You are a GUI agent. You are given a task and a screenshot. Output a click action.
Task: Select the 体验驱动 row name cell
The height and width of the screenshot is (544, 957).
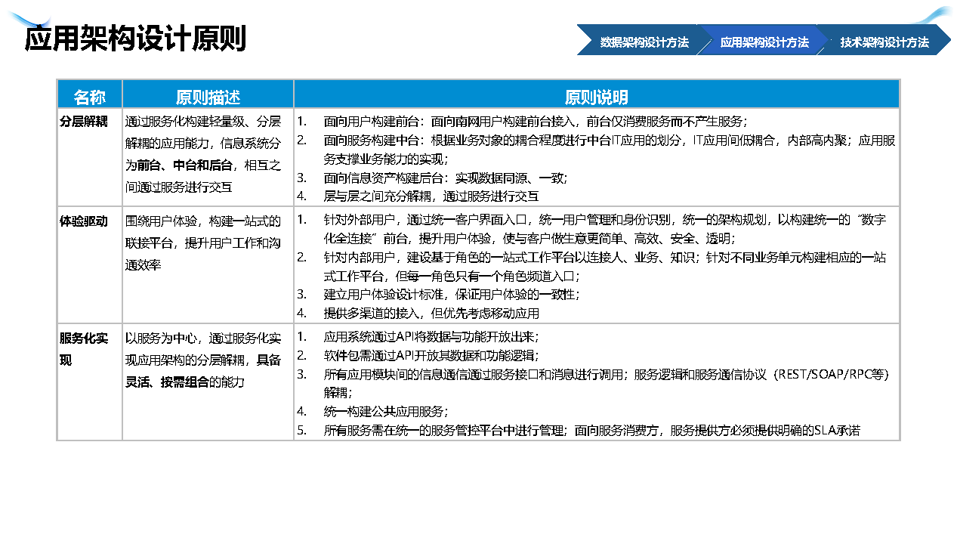[x=84, y=221]
